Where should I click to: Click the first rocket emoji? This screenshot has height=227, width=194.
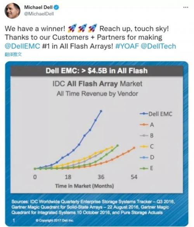click(72, 28)
